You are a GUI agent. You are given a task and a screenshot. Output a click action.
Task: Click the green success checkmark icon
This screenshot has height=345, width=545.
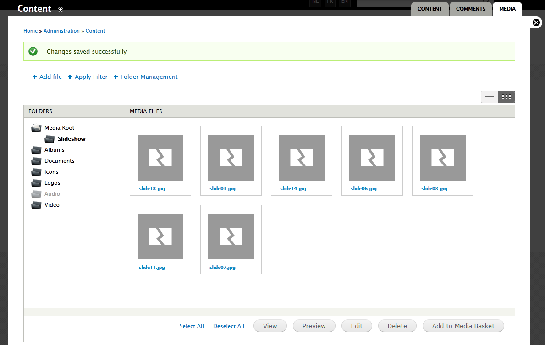[x=33, y=51]
